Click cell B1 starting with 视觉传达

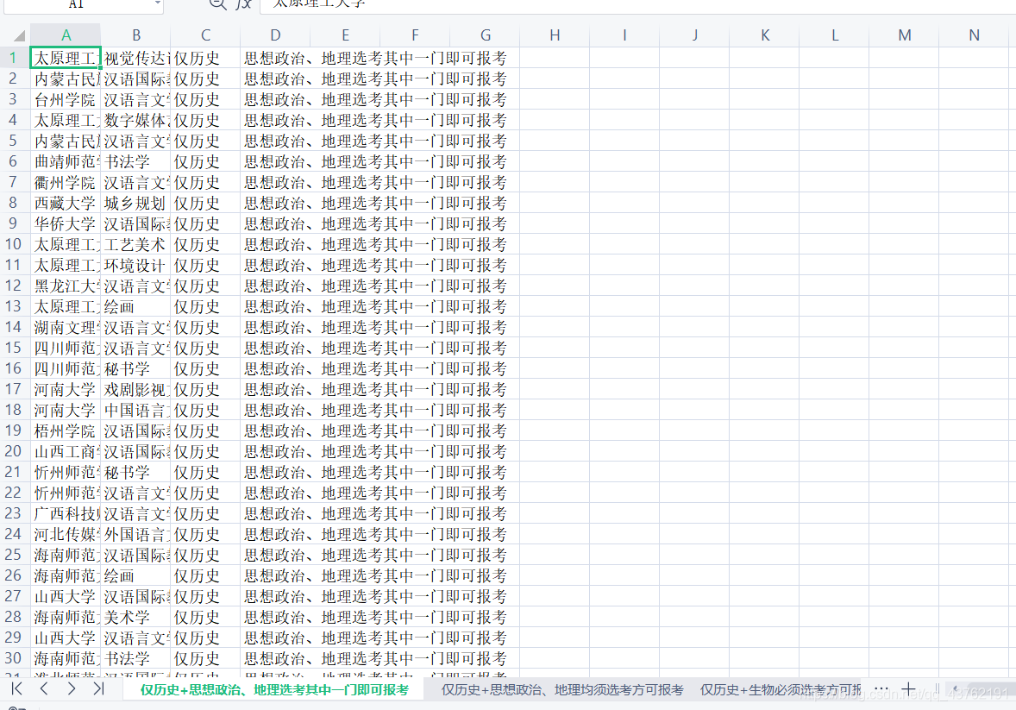tap(135, 58)
